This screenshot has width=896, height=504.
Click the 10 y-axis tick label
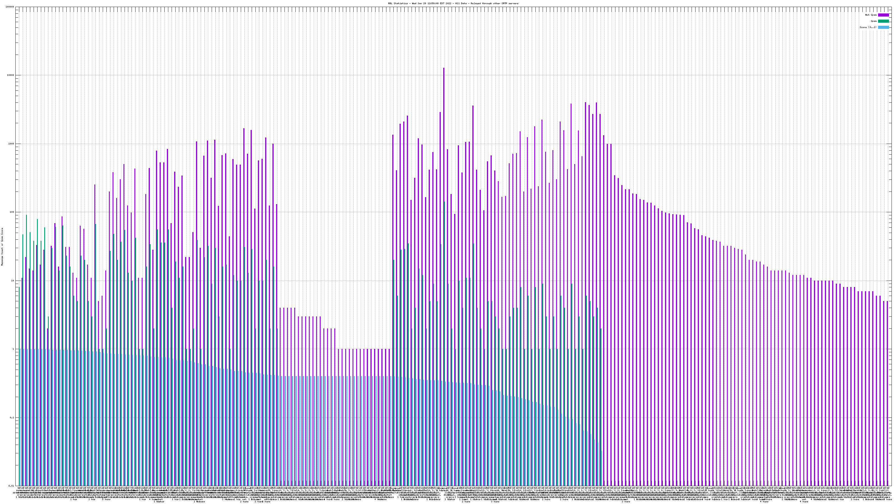point(13,281)
